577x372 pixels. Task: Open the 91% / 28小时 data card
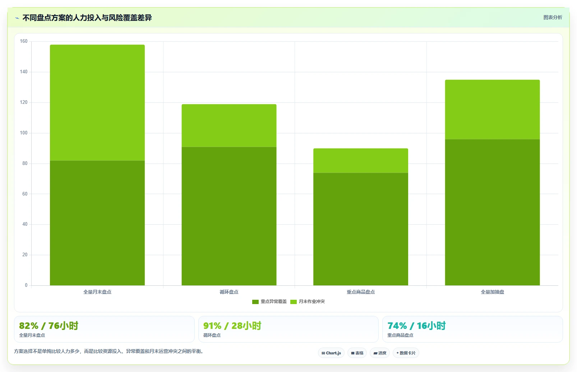coord(288,329)
